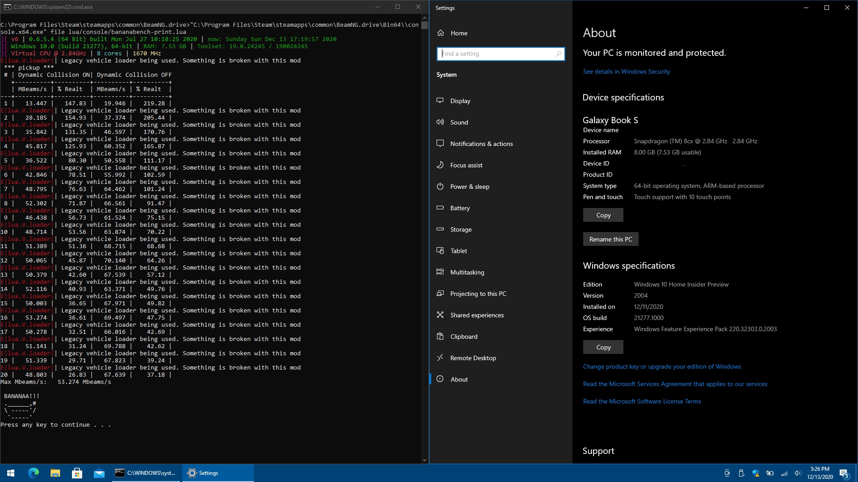Click Rename this PC button

click(x=610, y=239)
